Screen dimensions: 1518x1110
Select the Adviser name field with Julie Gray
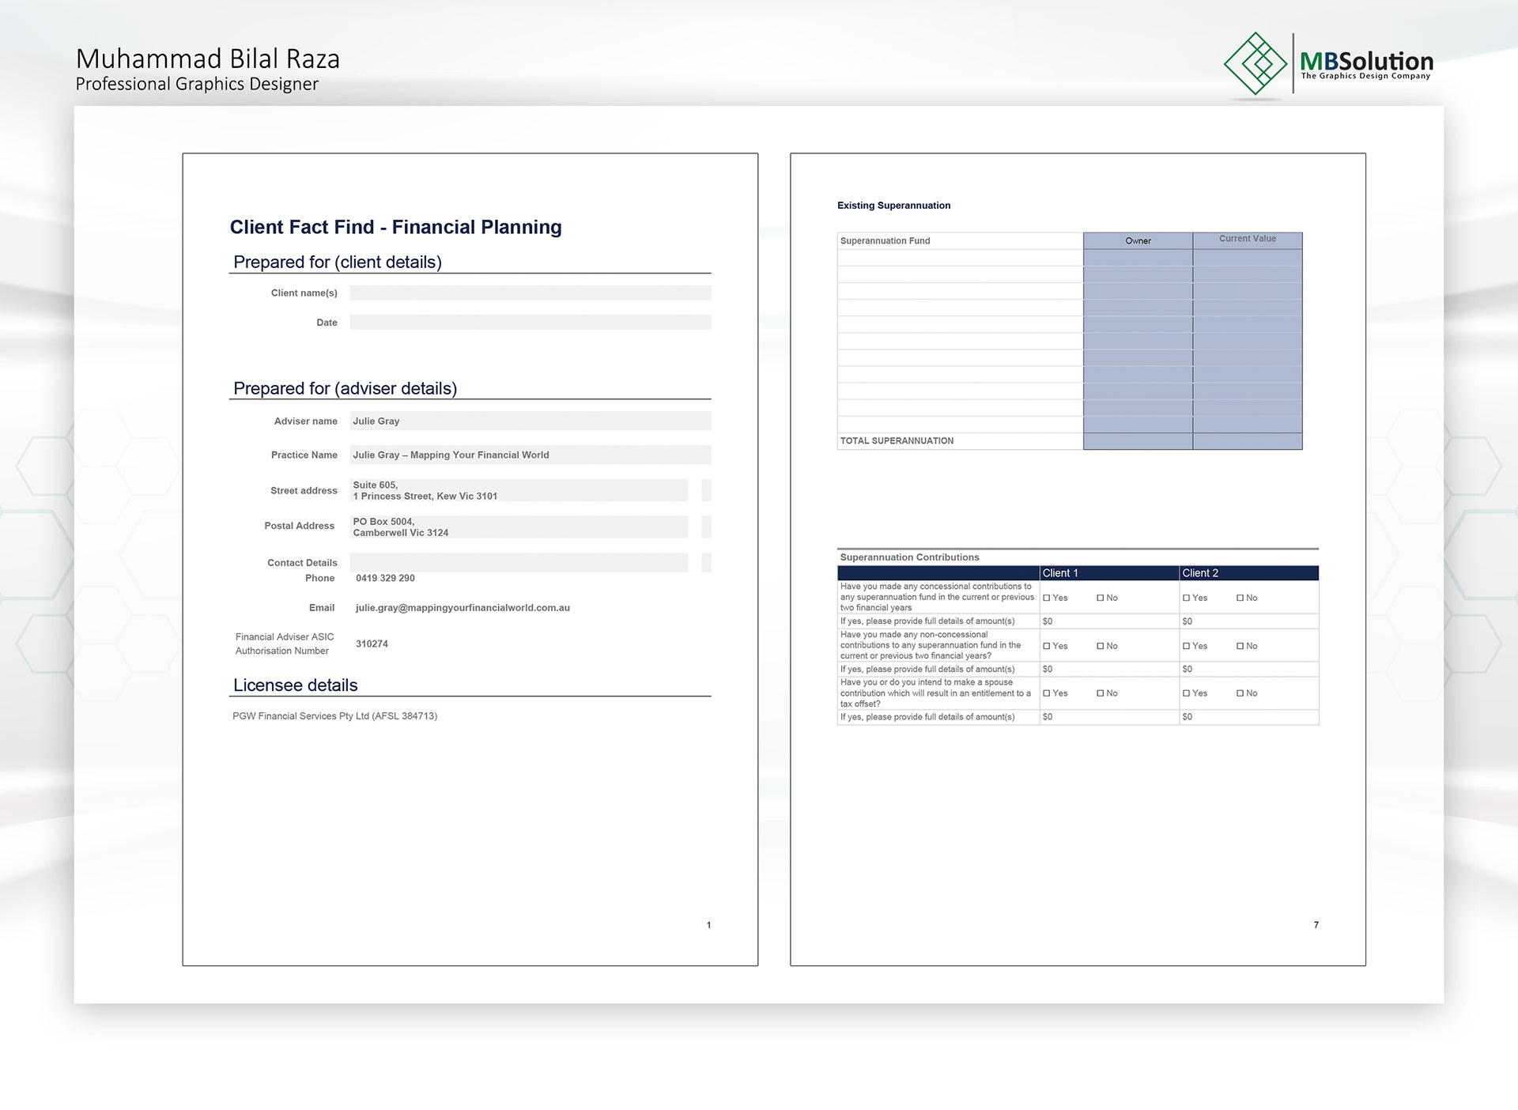point(531,421)
